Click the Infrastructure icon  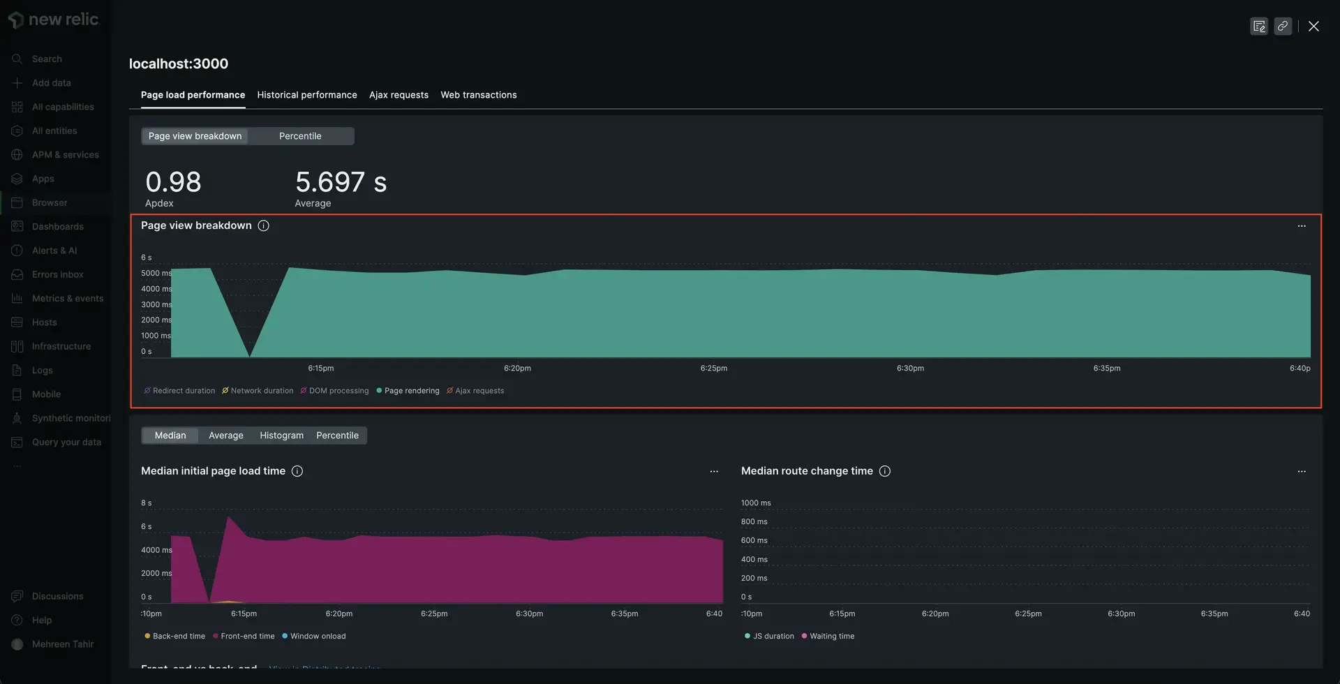tap(17, 346)
